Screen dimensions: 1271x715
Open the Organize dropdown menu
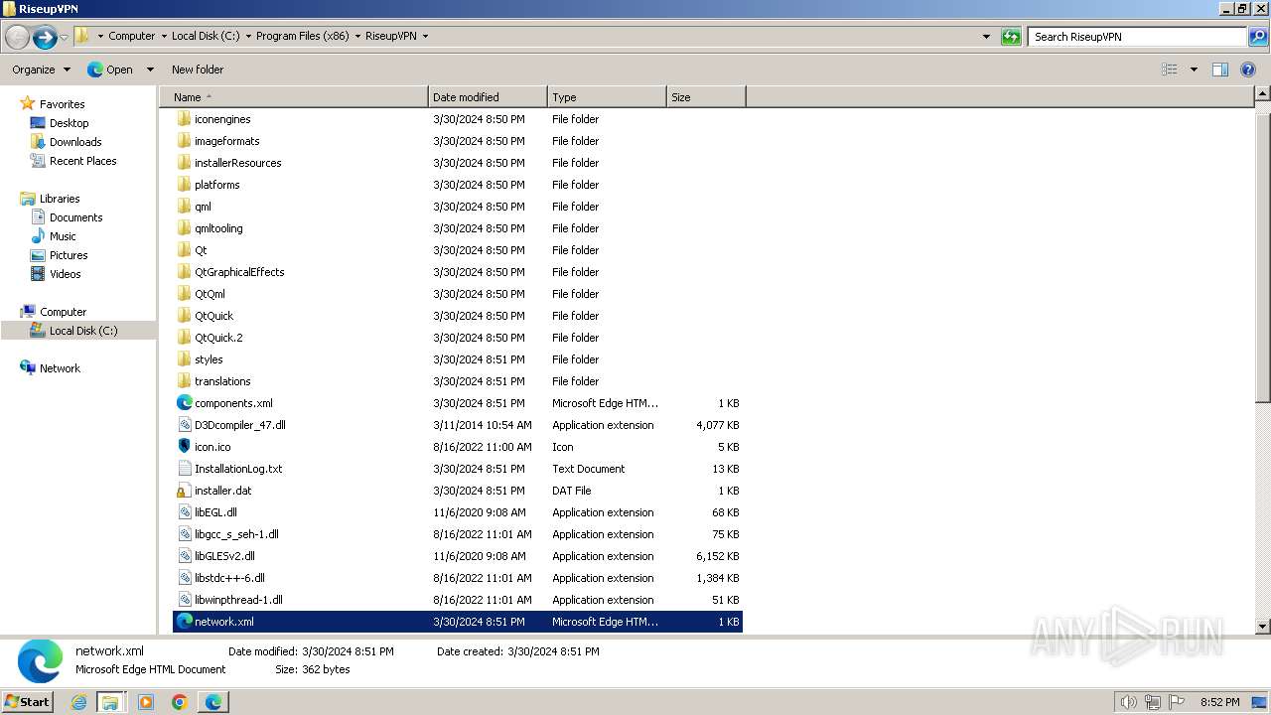41,70
